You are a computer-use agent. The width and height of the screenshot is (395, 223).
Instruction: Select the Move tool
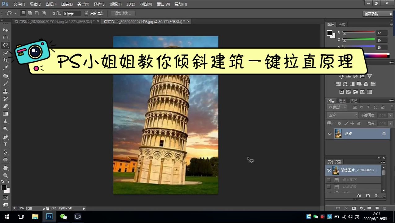6,30
